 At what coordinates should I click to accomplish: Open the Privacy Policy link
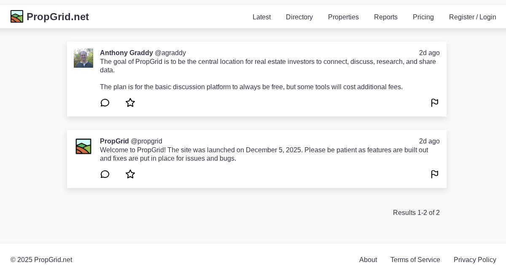coord(475,260)
